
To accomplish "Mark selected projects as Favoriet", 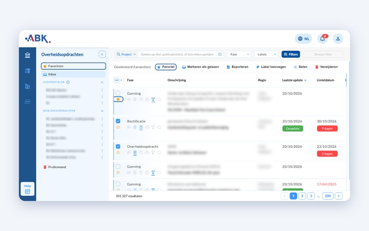I will click(166, 67).
